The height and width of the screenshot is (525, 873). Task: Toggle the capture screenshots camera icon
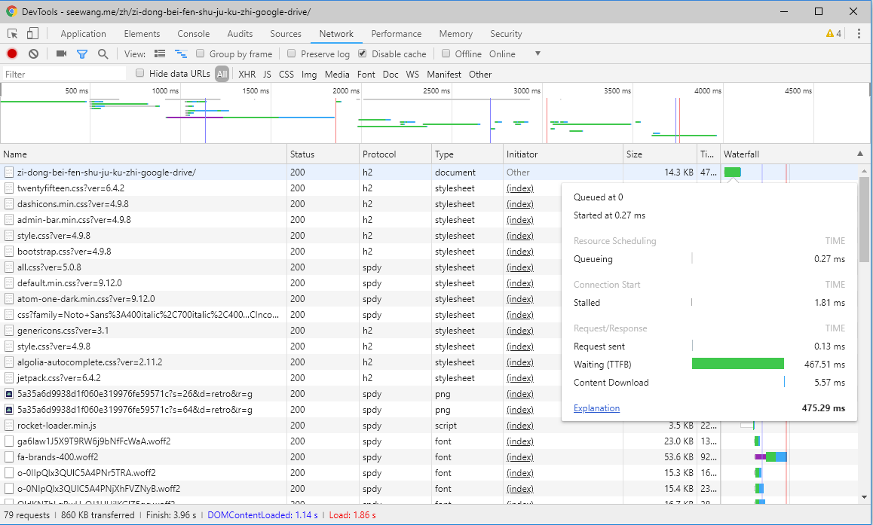(61, 53)
